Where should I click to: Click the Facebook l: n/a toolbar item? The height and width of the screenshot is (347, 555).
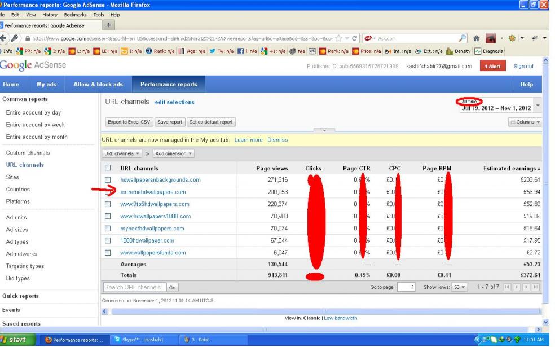coord(247,51)
